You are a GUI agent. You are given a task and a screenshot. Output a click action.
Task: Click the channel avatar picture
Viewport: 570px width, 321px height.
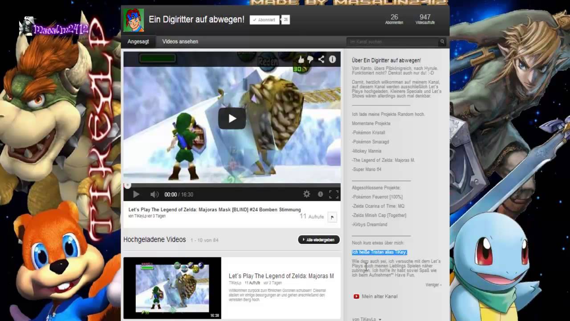(x=134, y=20)
